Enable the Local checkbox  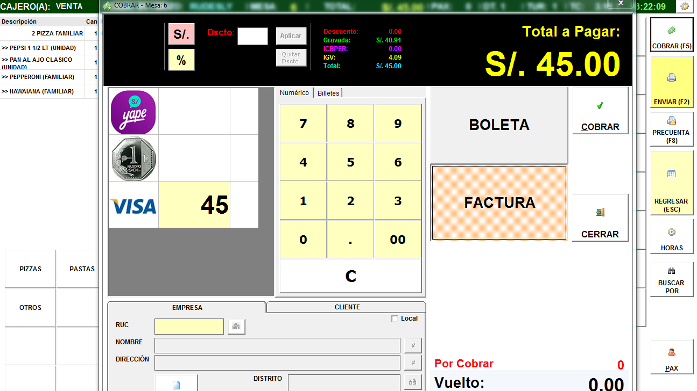[x=395, y=318]
